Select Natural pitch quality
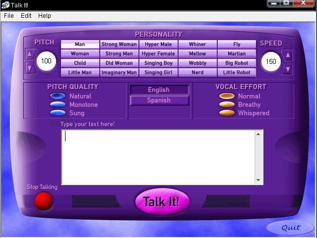317x238 pixels. [x=58, y=96]
